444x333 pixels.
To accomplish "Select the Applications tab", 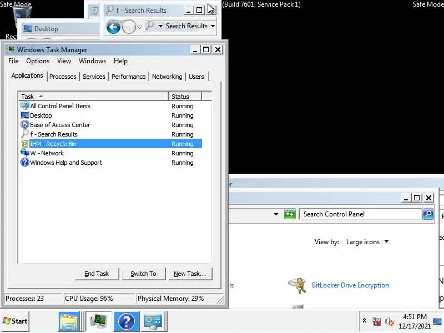I will coord(27,75).
